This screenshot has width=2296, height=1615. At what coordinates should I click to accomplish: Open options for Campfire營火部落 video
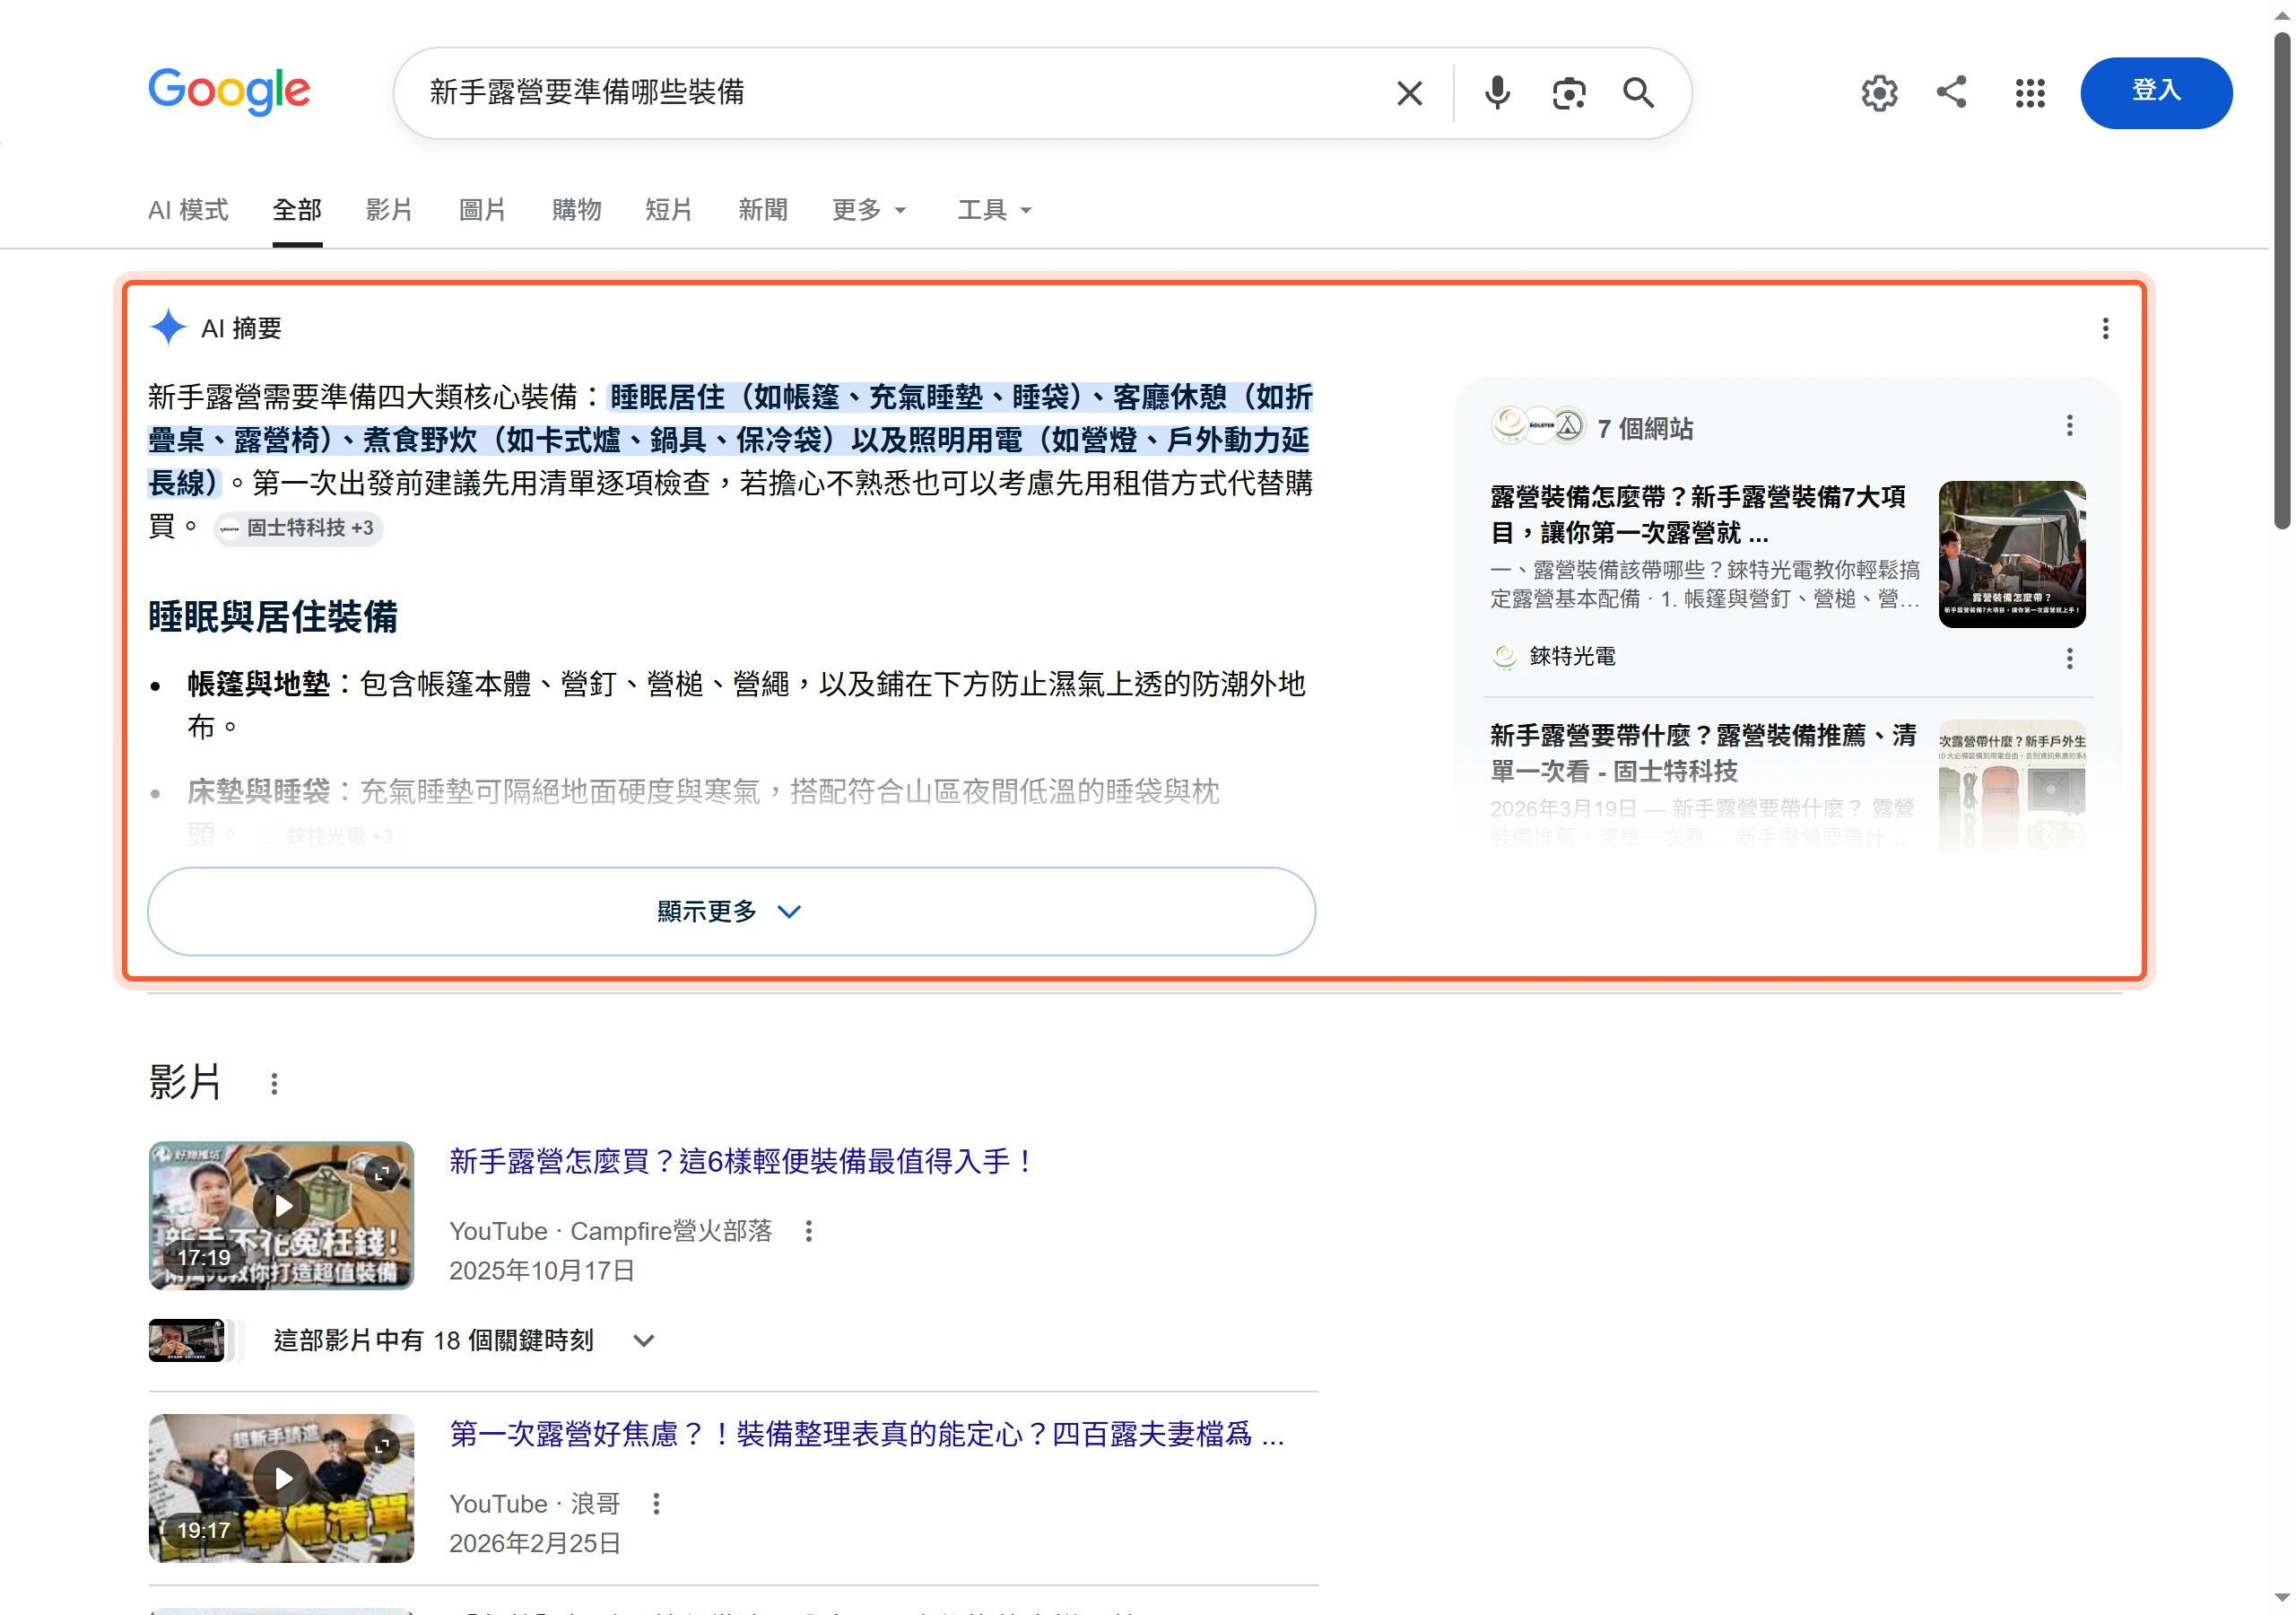(x=808, y=1231)
